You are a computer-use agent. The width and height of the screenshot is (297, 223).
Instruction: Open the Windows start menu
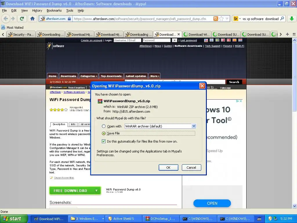[13, 219]
